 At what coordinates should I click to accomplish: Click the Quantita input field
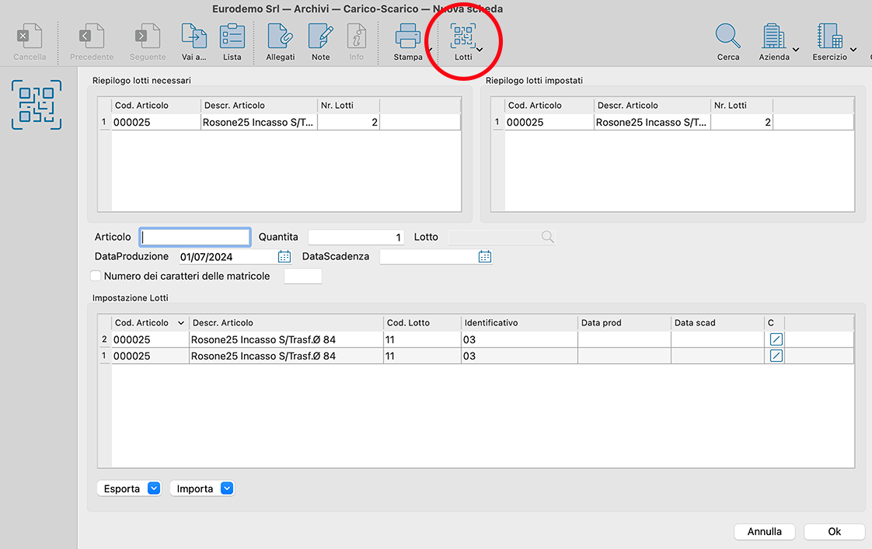pyautogui.click(x=356, y=237)
